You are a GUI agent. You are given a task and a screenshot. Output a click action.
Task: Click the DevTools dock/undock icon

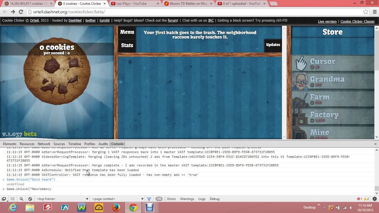point(4,199)
